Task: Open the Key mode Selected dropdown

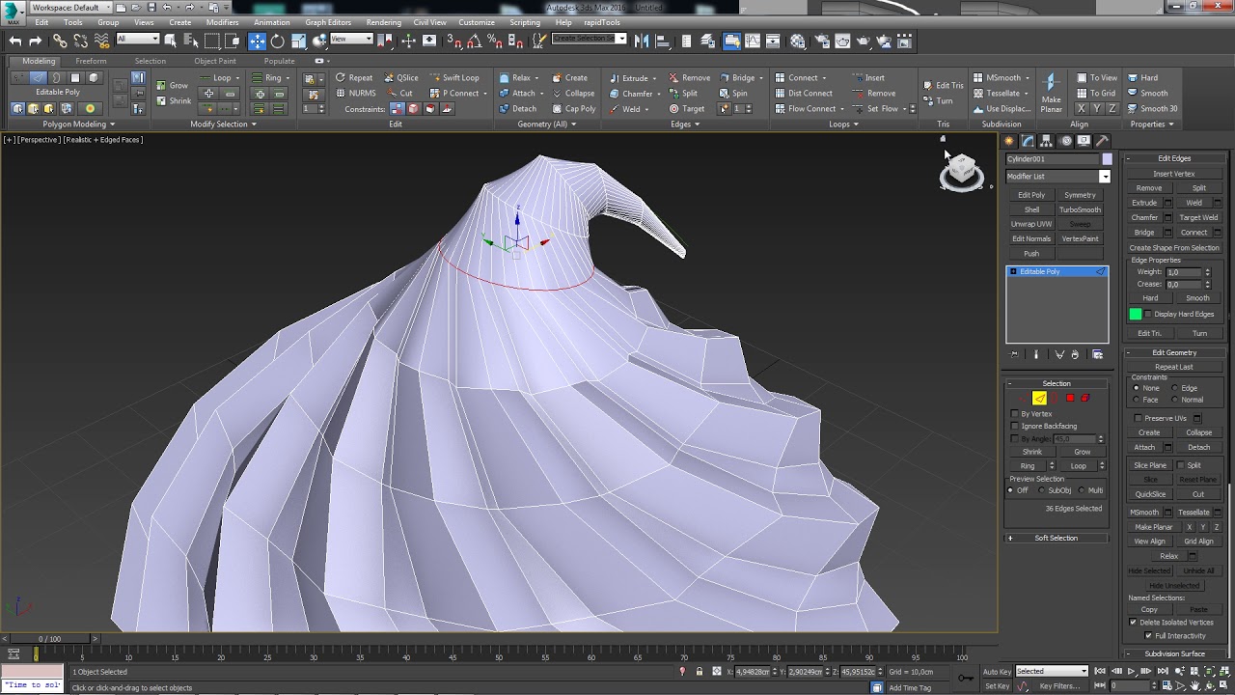Action: pyautogui.click(x=1052, y=671)
